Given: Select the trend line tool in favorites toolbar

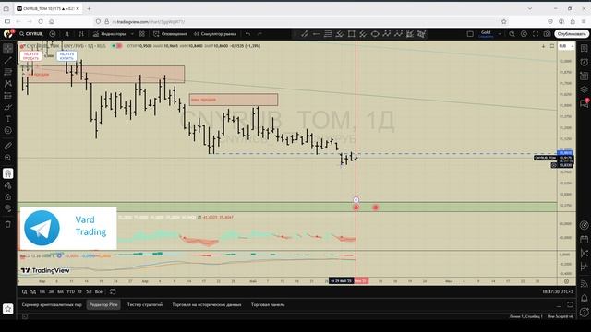Looking at the screenshot, I should 305,34.
